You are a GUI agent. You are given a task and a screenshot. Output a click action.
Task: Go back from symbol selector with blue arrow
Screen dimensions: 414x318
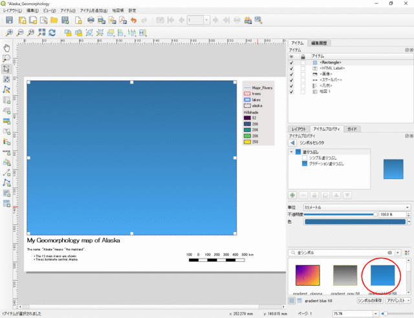[x=292, y=143]
